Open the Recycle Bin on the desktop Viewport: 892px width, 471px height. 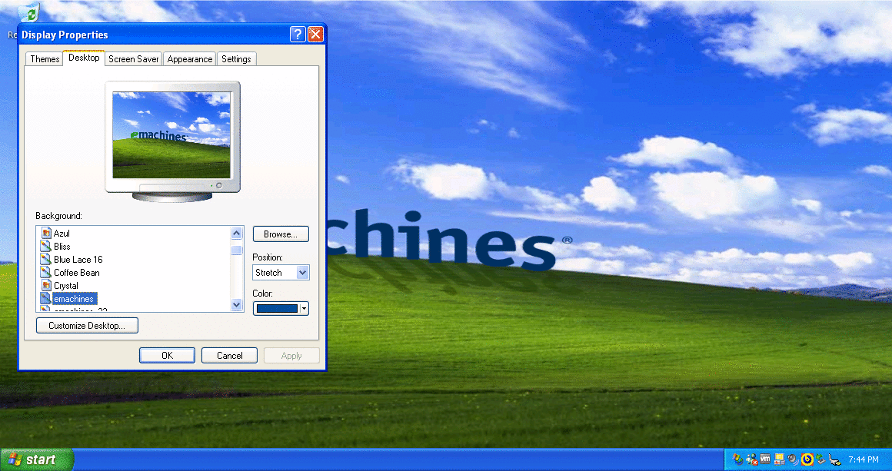tap(30, 13)
